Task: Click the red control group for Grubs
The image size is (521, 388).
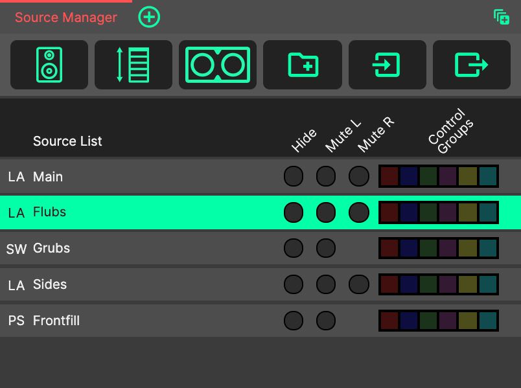Action: (389, 248)
